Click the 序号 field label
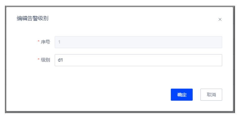The width and height of the screenshot is (245, 119). coord(46,42)
